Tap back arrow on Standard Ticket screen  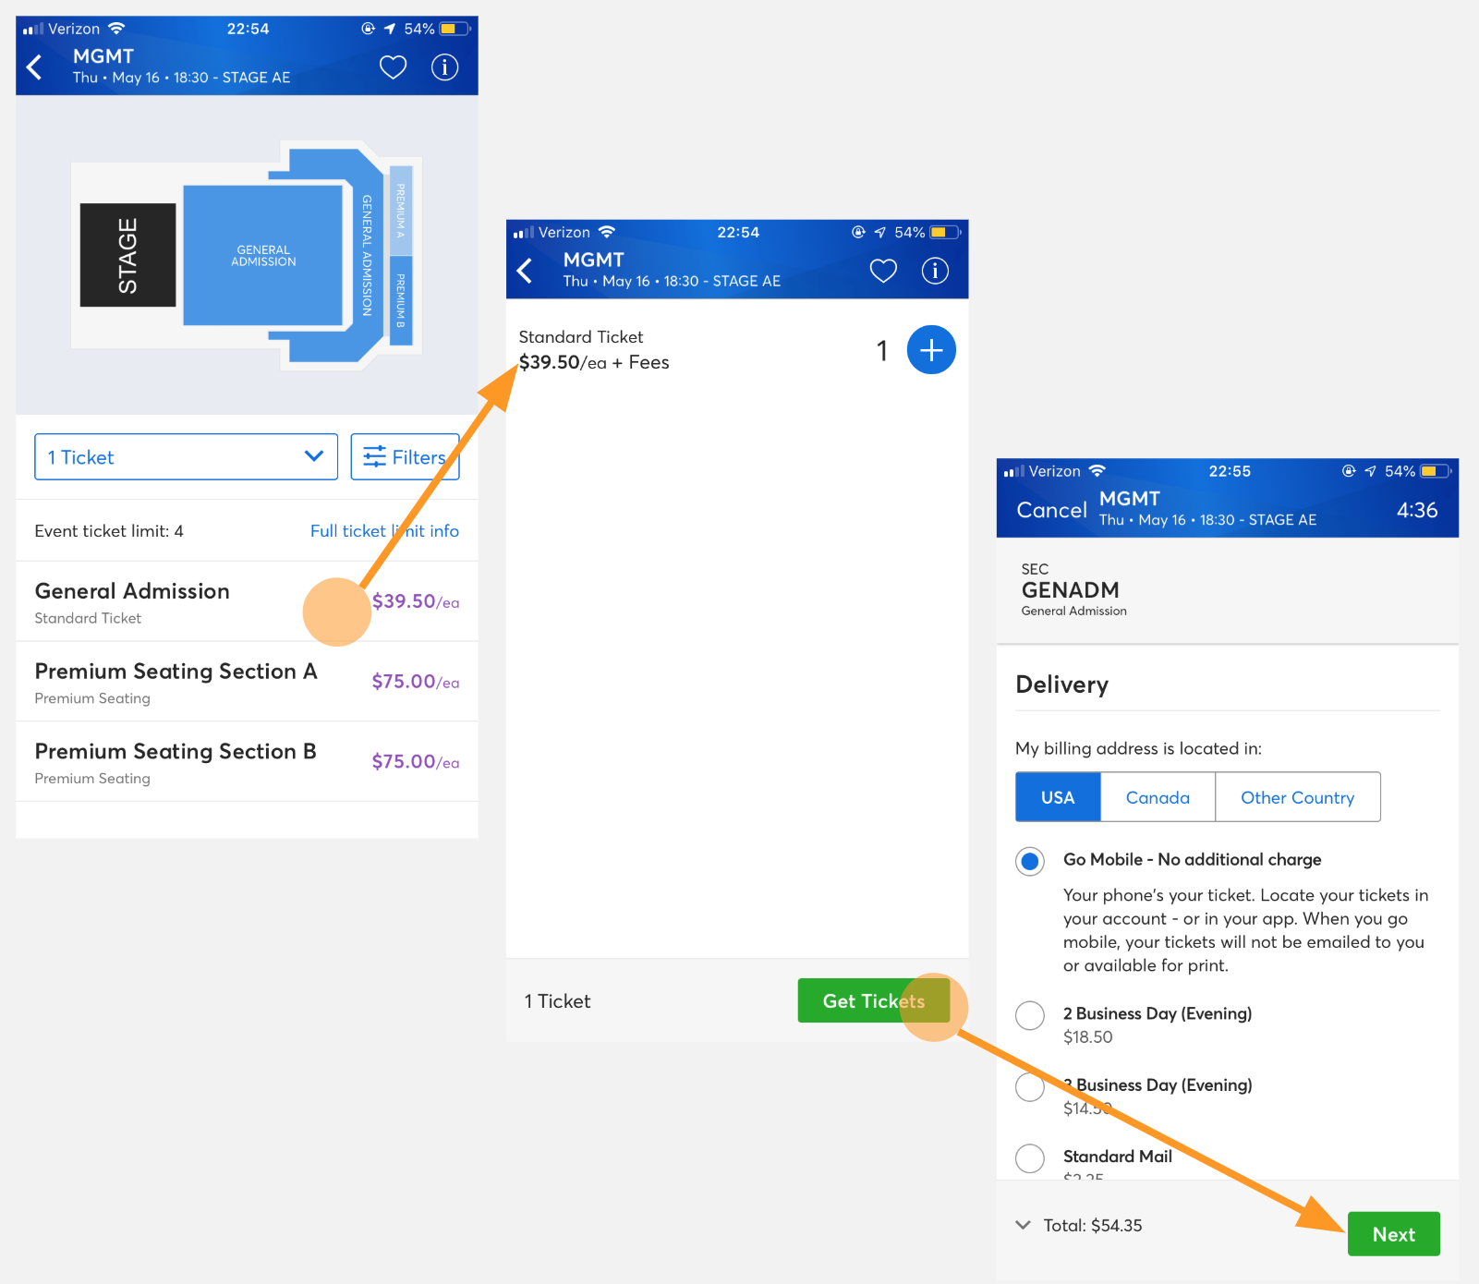click(x=526, y=271)
